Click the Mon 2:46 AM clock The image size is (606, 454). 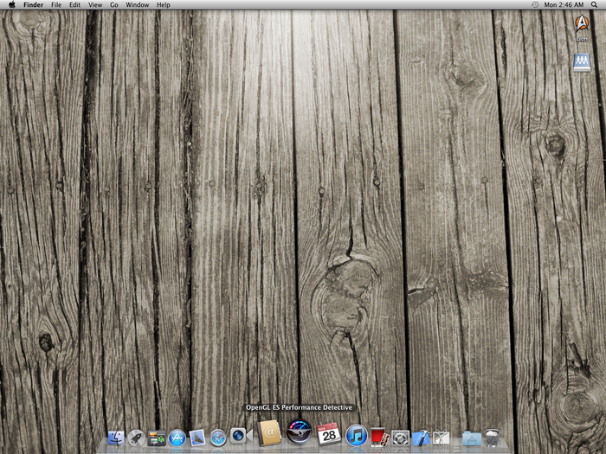pos(564,4)
